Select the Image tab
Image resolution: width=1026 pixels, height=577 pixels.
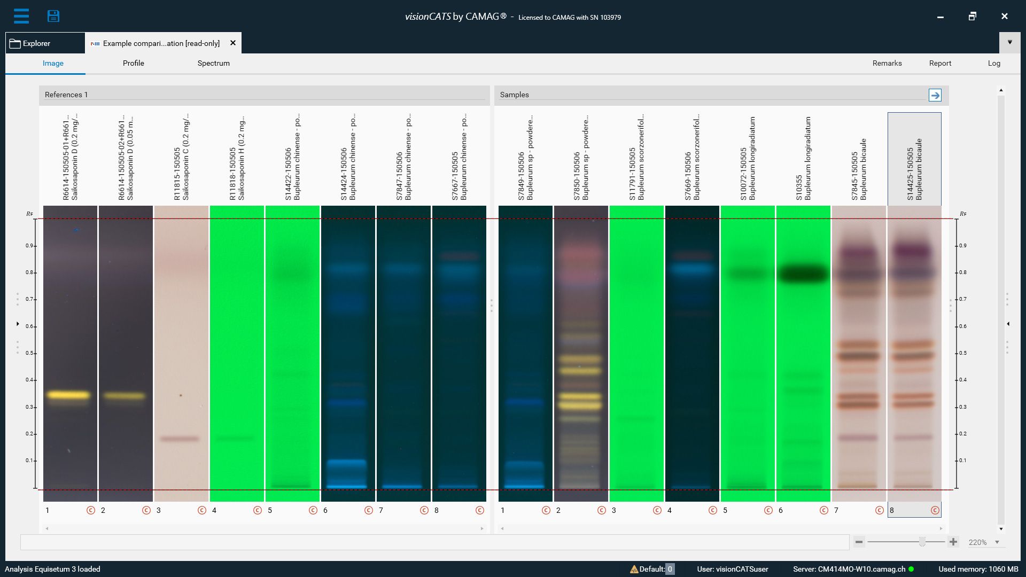coord(53,63)
